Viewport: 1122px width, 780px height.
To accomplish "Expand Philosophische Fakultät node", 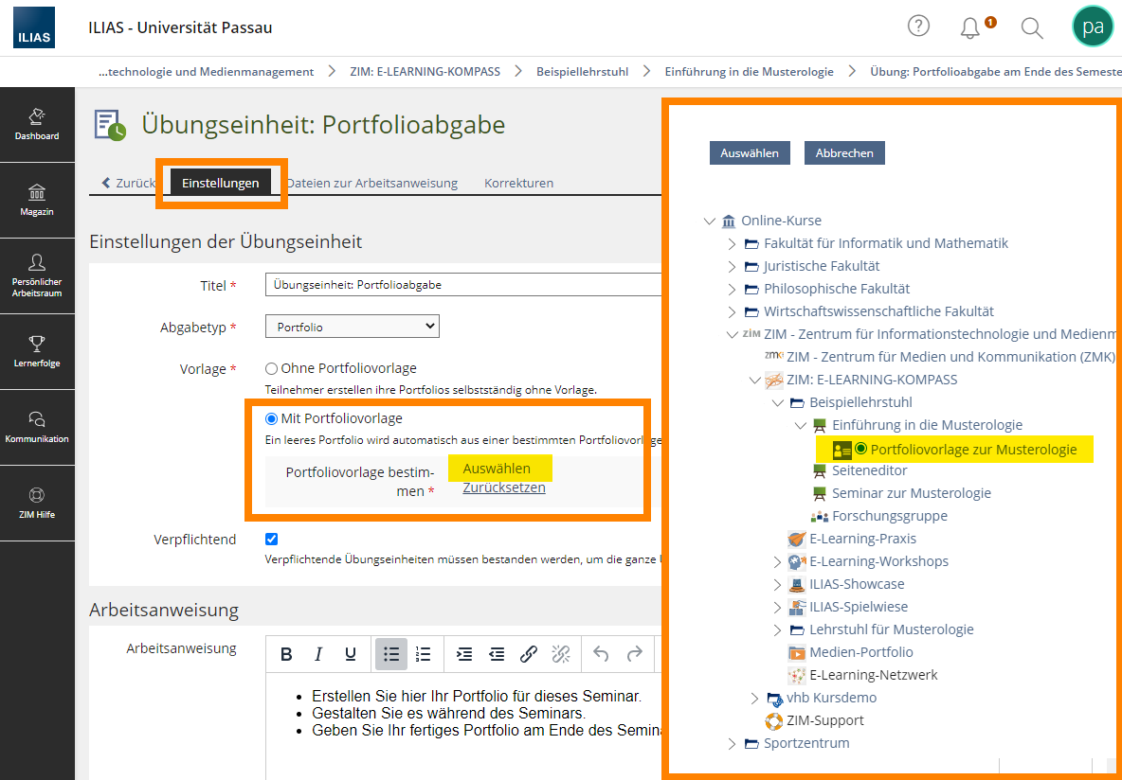I will 732,290.
